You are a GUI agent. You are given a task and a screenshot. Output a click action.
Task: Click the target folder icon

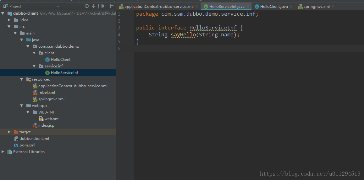16,132
